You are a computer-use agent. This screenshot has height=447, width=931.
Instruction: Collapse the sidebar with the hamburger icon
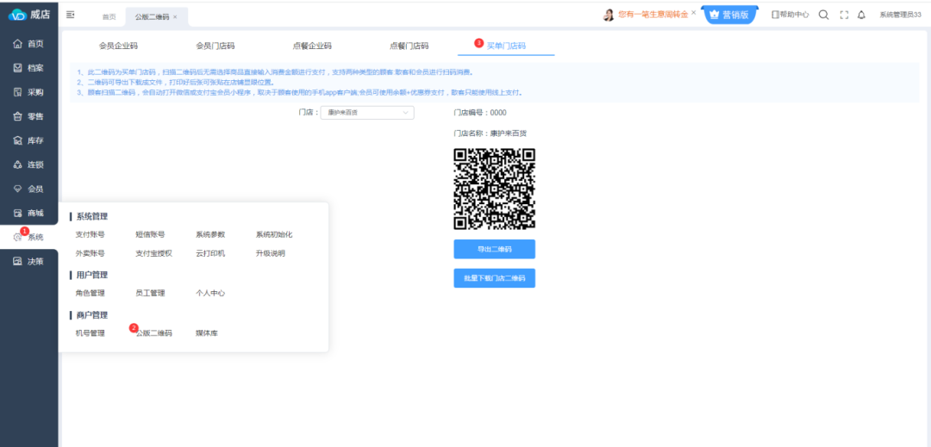[70, 15]
